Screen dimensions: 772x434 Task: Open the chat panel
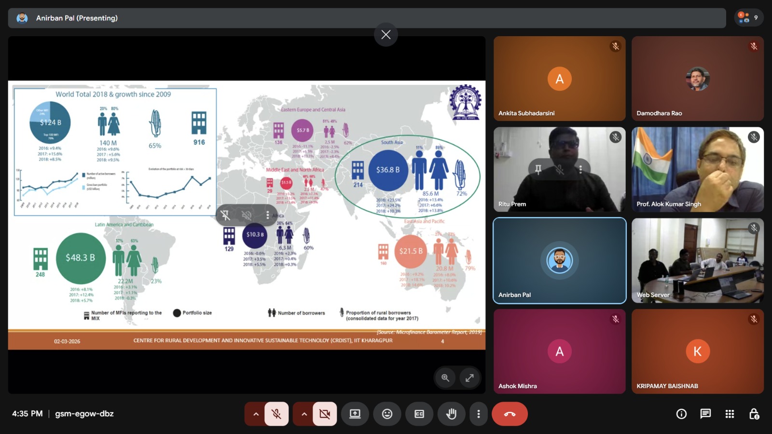tap(705, 414)
